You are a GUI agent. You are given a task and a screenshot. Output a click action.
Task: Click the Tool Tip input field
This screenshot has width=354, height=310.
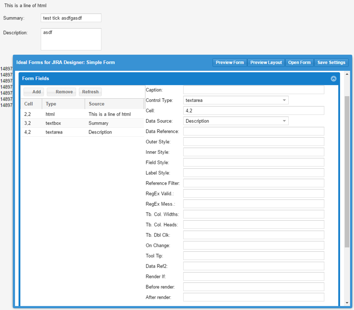(x=254, y=256)
